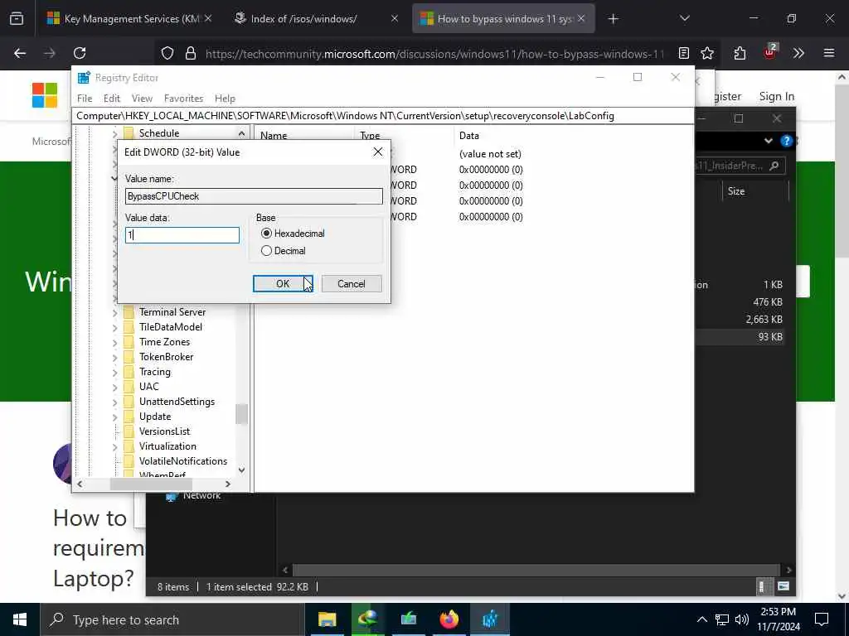849x636 pixels.
Task: Close the Edit DWORD dialog with X
Action: [x=378, y=152]
